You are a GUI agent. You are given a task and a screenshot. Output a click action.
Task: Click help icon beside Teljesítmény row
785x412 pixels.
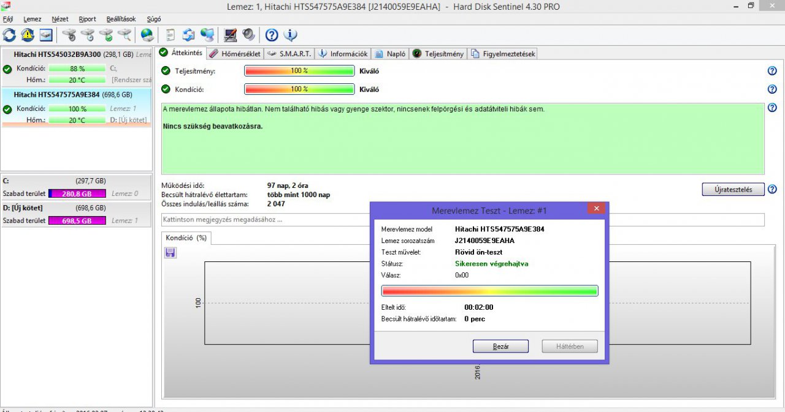click(772, 71)
